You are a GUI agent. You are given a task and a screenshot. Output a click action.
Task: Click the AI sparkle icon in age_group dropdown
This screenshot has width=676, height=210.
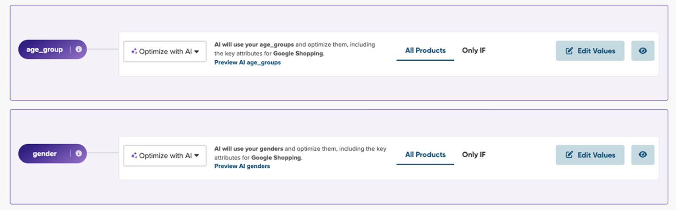tap(134, 51)
